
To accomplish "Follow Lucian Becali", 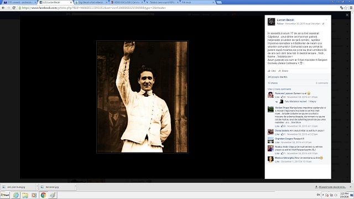I will tap(280, 24).
